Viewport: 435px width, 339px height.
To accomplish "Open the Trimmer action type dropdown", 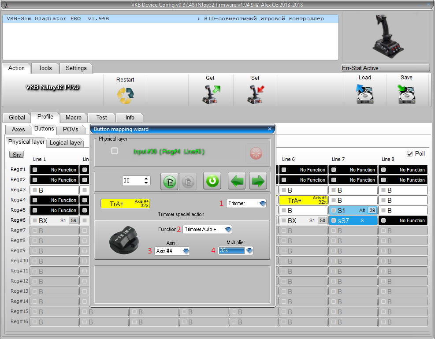I will point(246,203).
